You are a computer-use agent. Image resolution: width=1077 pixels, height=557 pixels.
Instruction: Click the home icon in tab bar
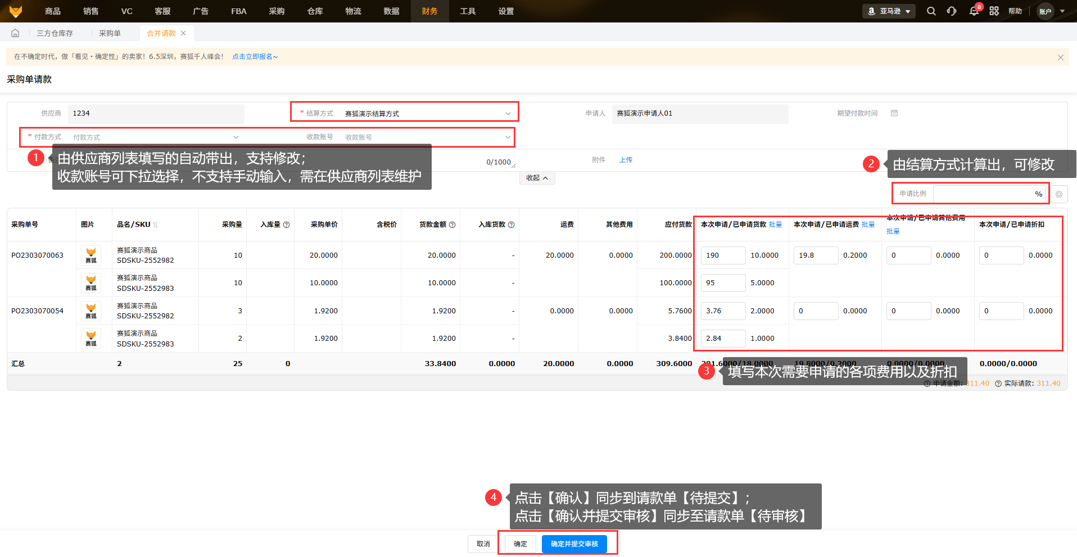click(x=15, y=33)
